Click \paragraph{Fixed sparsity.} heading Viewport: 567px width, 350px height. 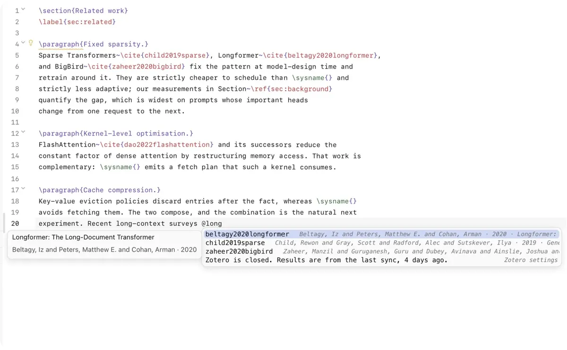click(94, 44)
